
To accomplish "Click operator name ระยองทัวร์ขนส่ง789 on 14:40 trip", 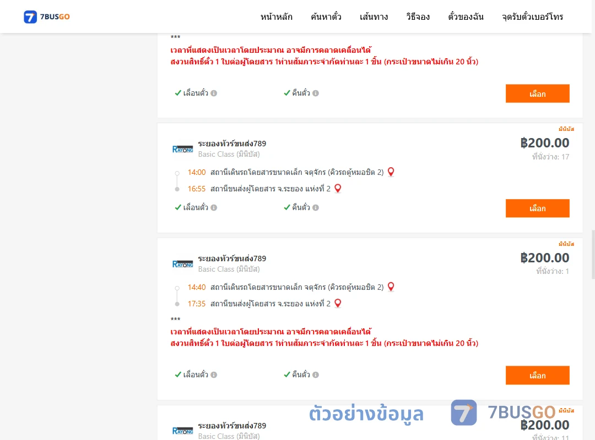I will [x=232, y=258].
